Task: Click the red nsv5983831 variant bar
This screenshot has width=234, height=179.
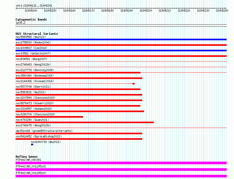Action: coord(79,95)
